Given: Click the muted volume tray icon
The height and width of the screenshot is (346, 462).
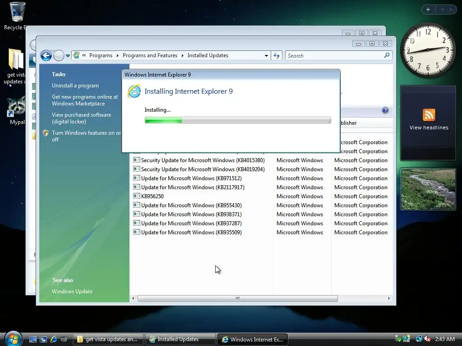Looking at the screenshot, I should tap(428, 339).
